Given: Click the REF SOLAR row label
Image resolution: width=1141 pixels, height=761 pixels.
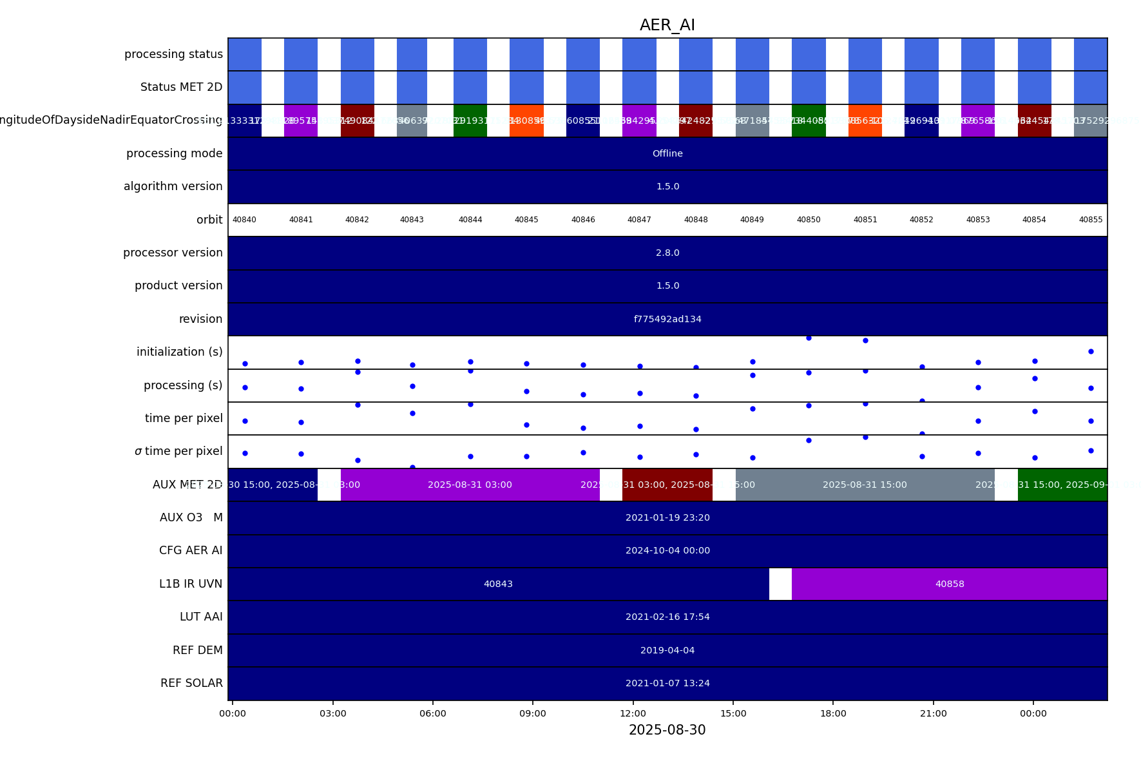Looking at the screenshot, I should tap(191, 683).
